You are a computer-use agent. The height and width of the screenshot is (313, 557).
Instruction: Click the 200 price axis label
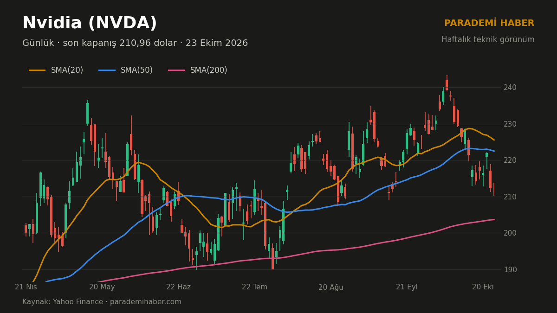(509, 233)
